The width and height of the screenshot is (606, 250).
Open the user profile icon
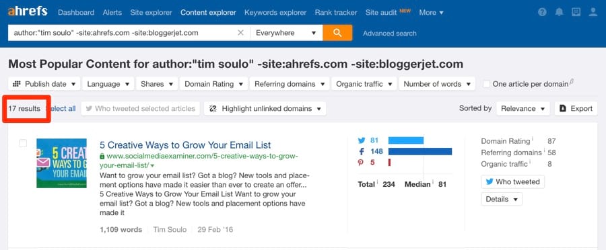point(593,12)
